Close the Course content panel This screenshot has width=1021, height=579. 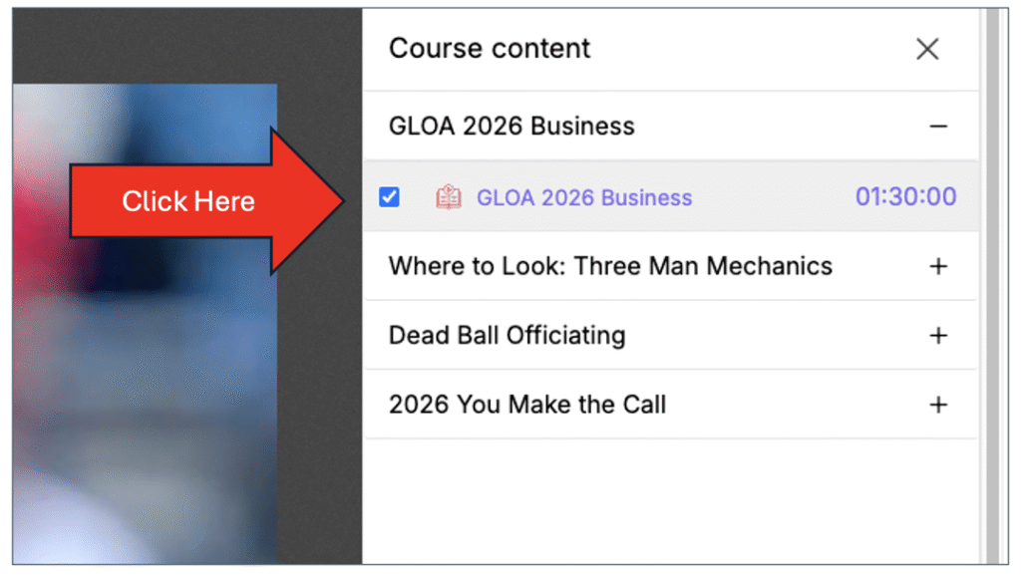[927, 49]
